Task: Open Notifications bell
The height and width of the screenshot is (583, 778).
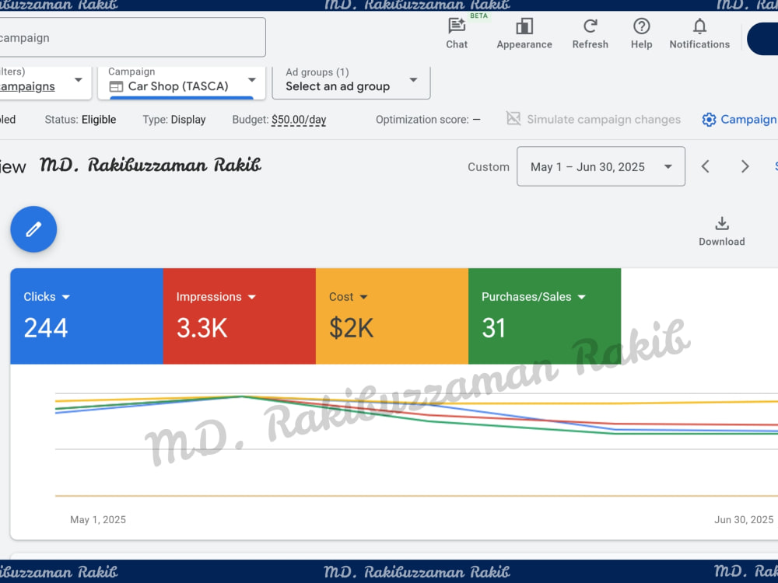Action: coord(699,33)
